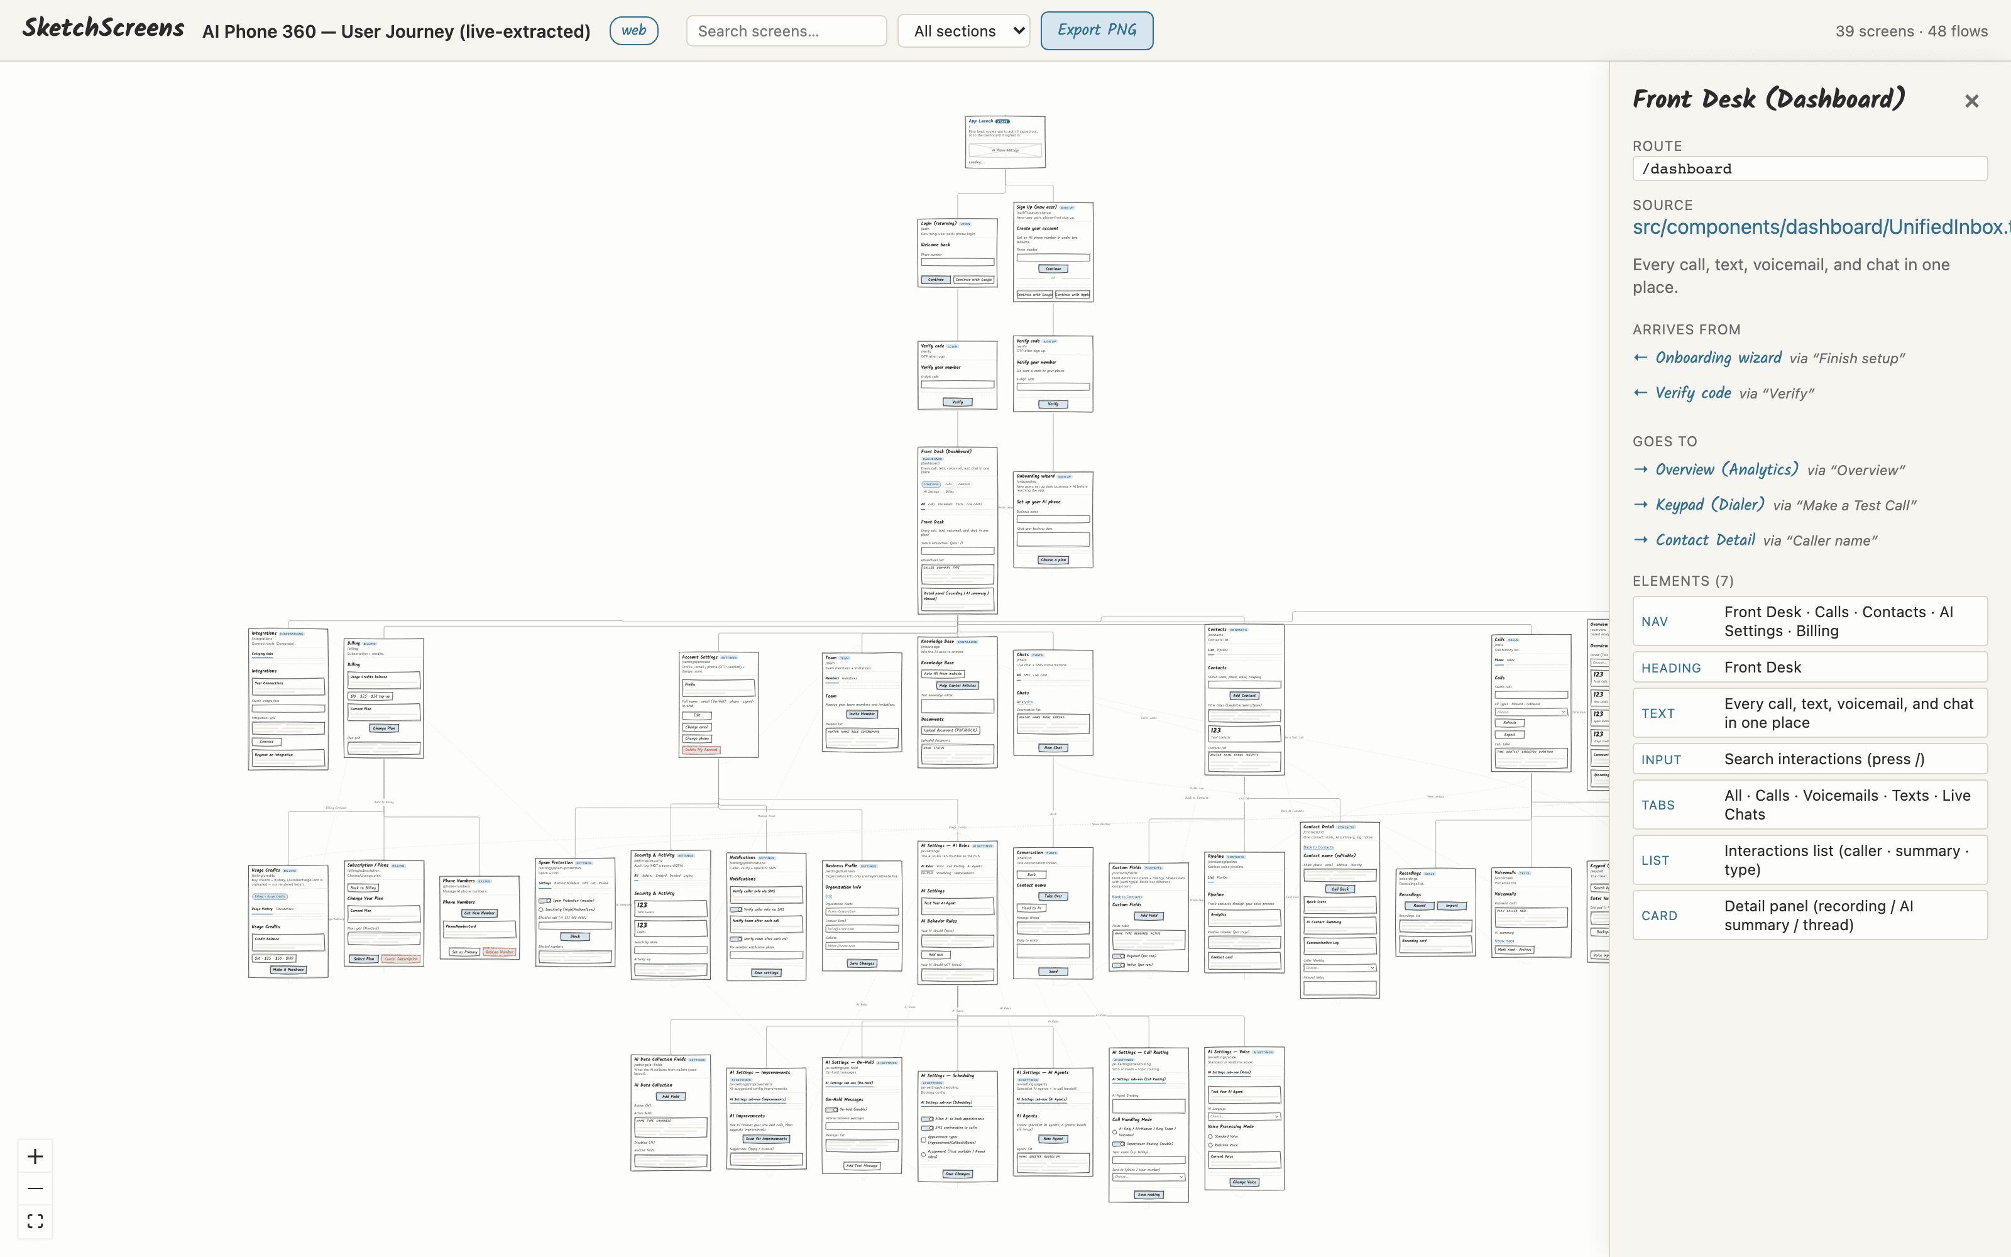Select the TEXT element row
This screenshot has height=1257, width=2011.
pos(1810,713)
